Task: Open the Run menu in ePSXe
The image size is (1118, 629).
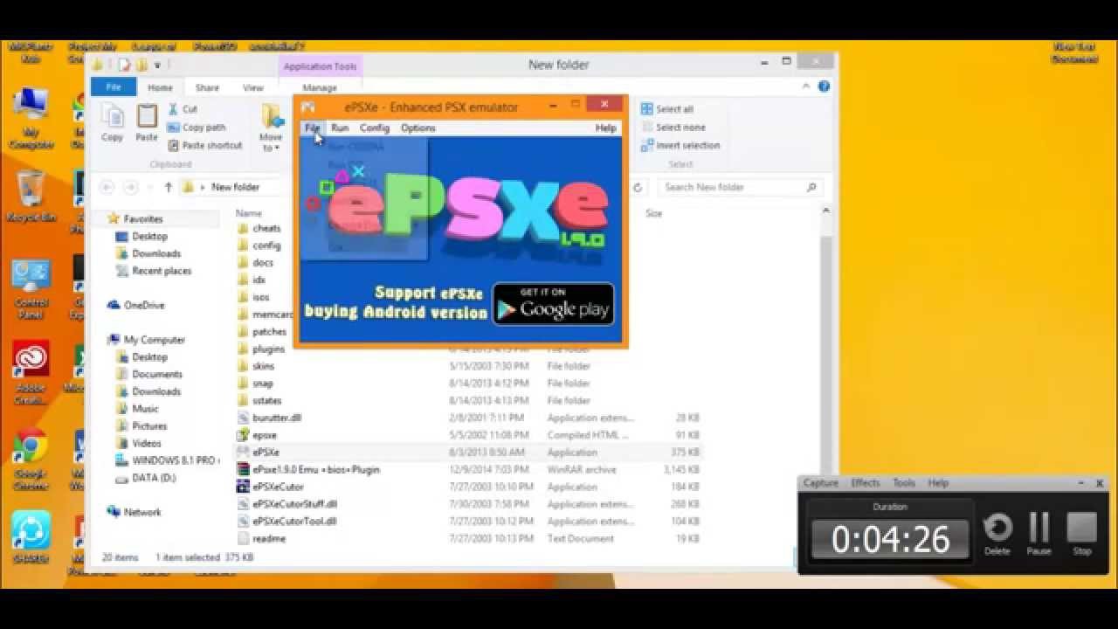Action: [x=340, y=128]
